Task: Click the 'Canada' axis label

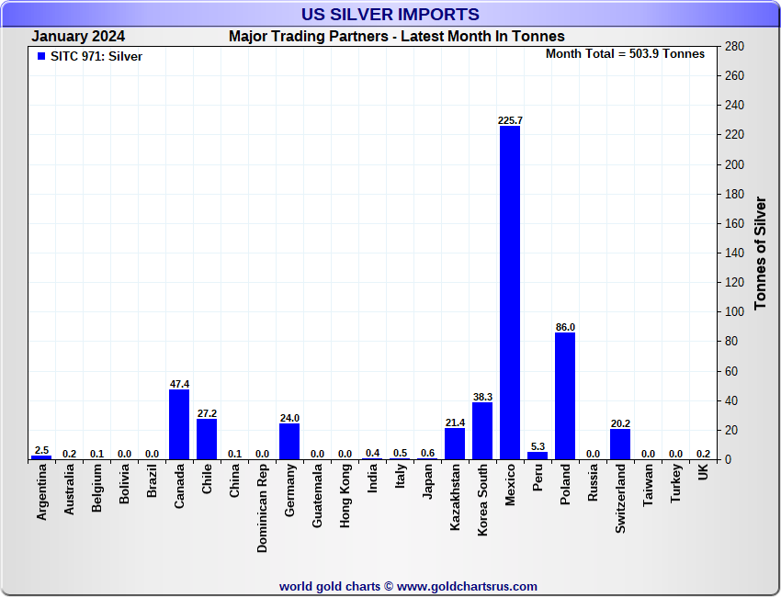Action: [x=179, y=486]
